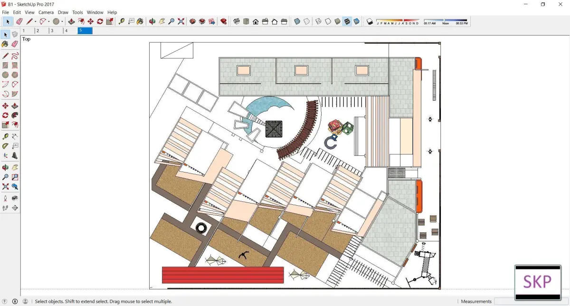The width and height of the screenshot is (570, 306).
Task: Open the File menu
Action: [x=6, y=12]
